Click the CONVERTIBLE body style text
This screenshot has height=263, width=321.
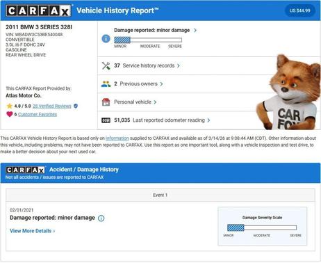click(20, 40)
